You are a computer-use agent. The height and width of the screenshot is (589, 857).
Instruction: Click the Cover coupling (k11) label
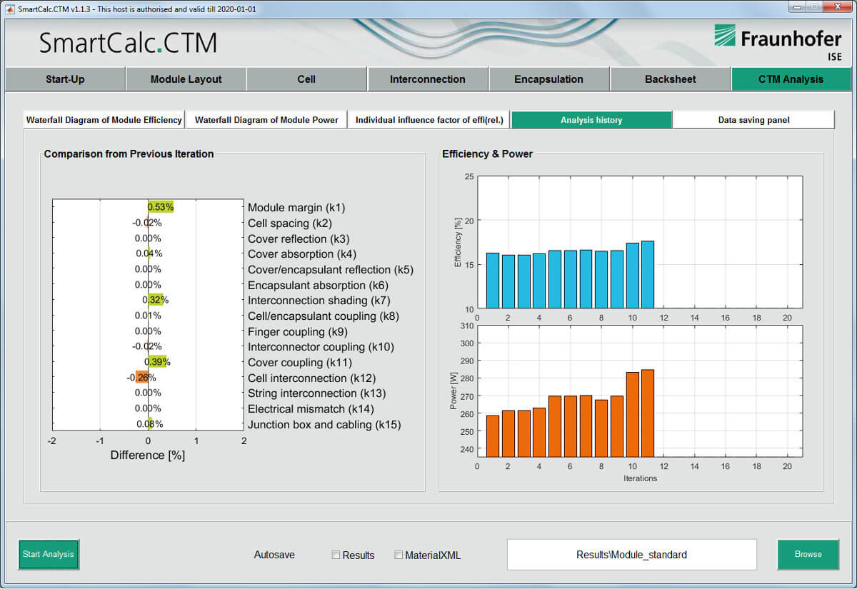point(300,363)
